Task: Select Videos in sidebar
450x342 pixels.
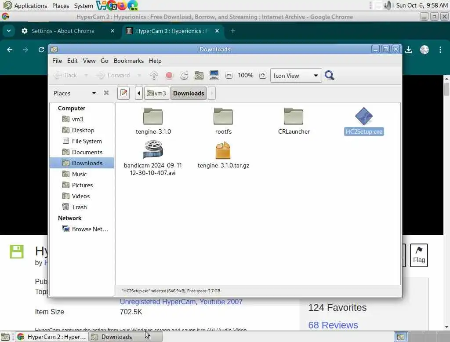Action: tap(82, 196)
